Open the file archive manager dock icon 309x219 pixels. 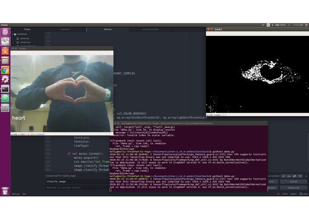click(x=5, y=60)
